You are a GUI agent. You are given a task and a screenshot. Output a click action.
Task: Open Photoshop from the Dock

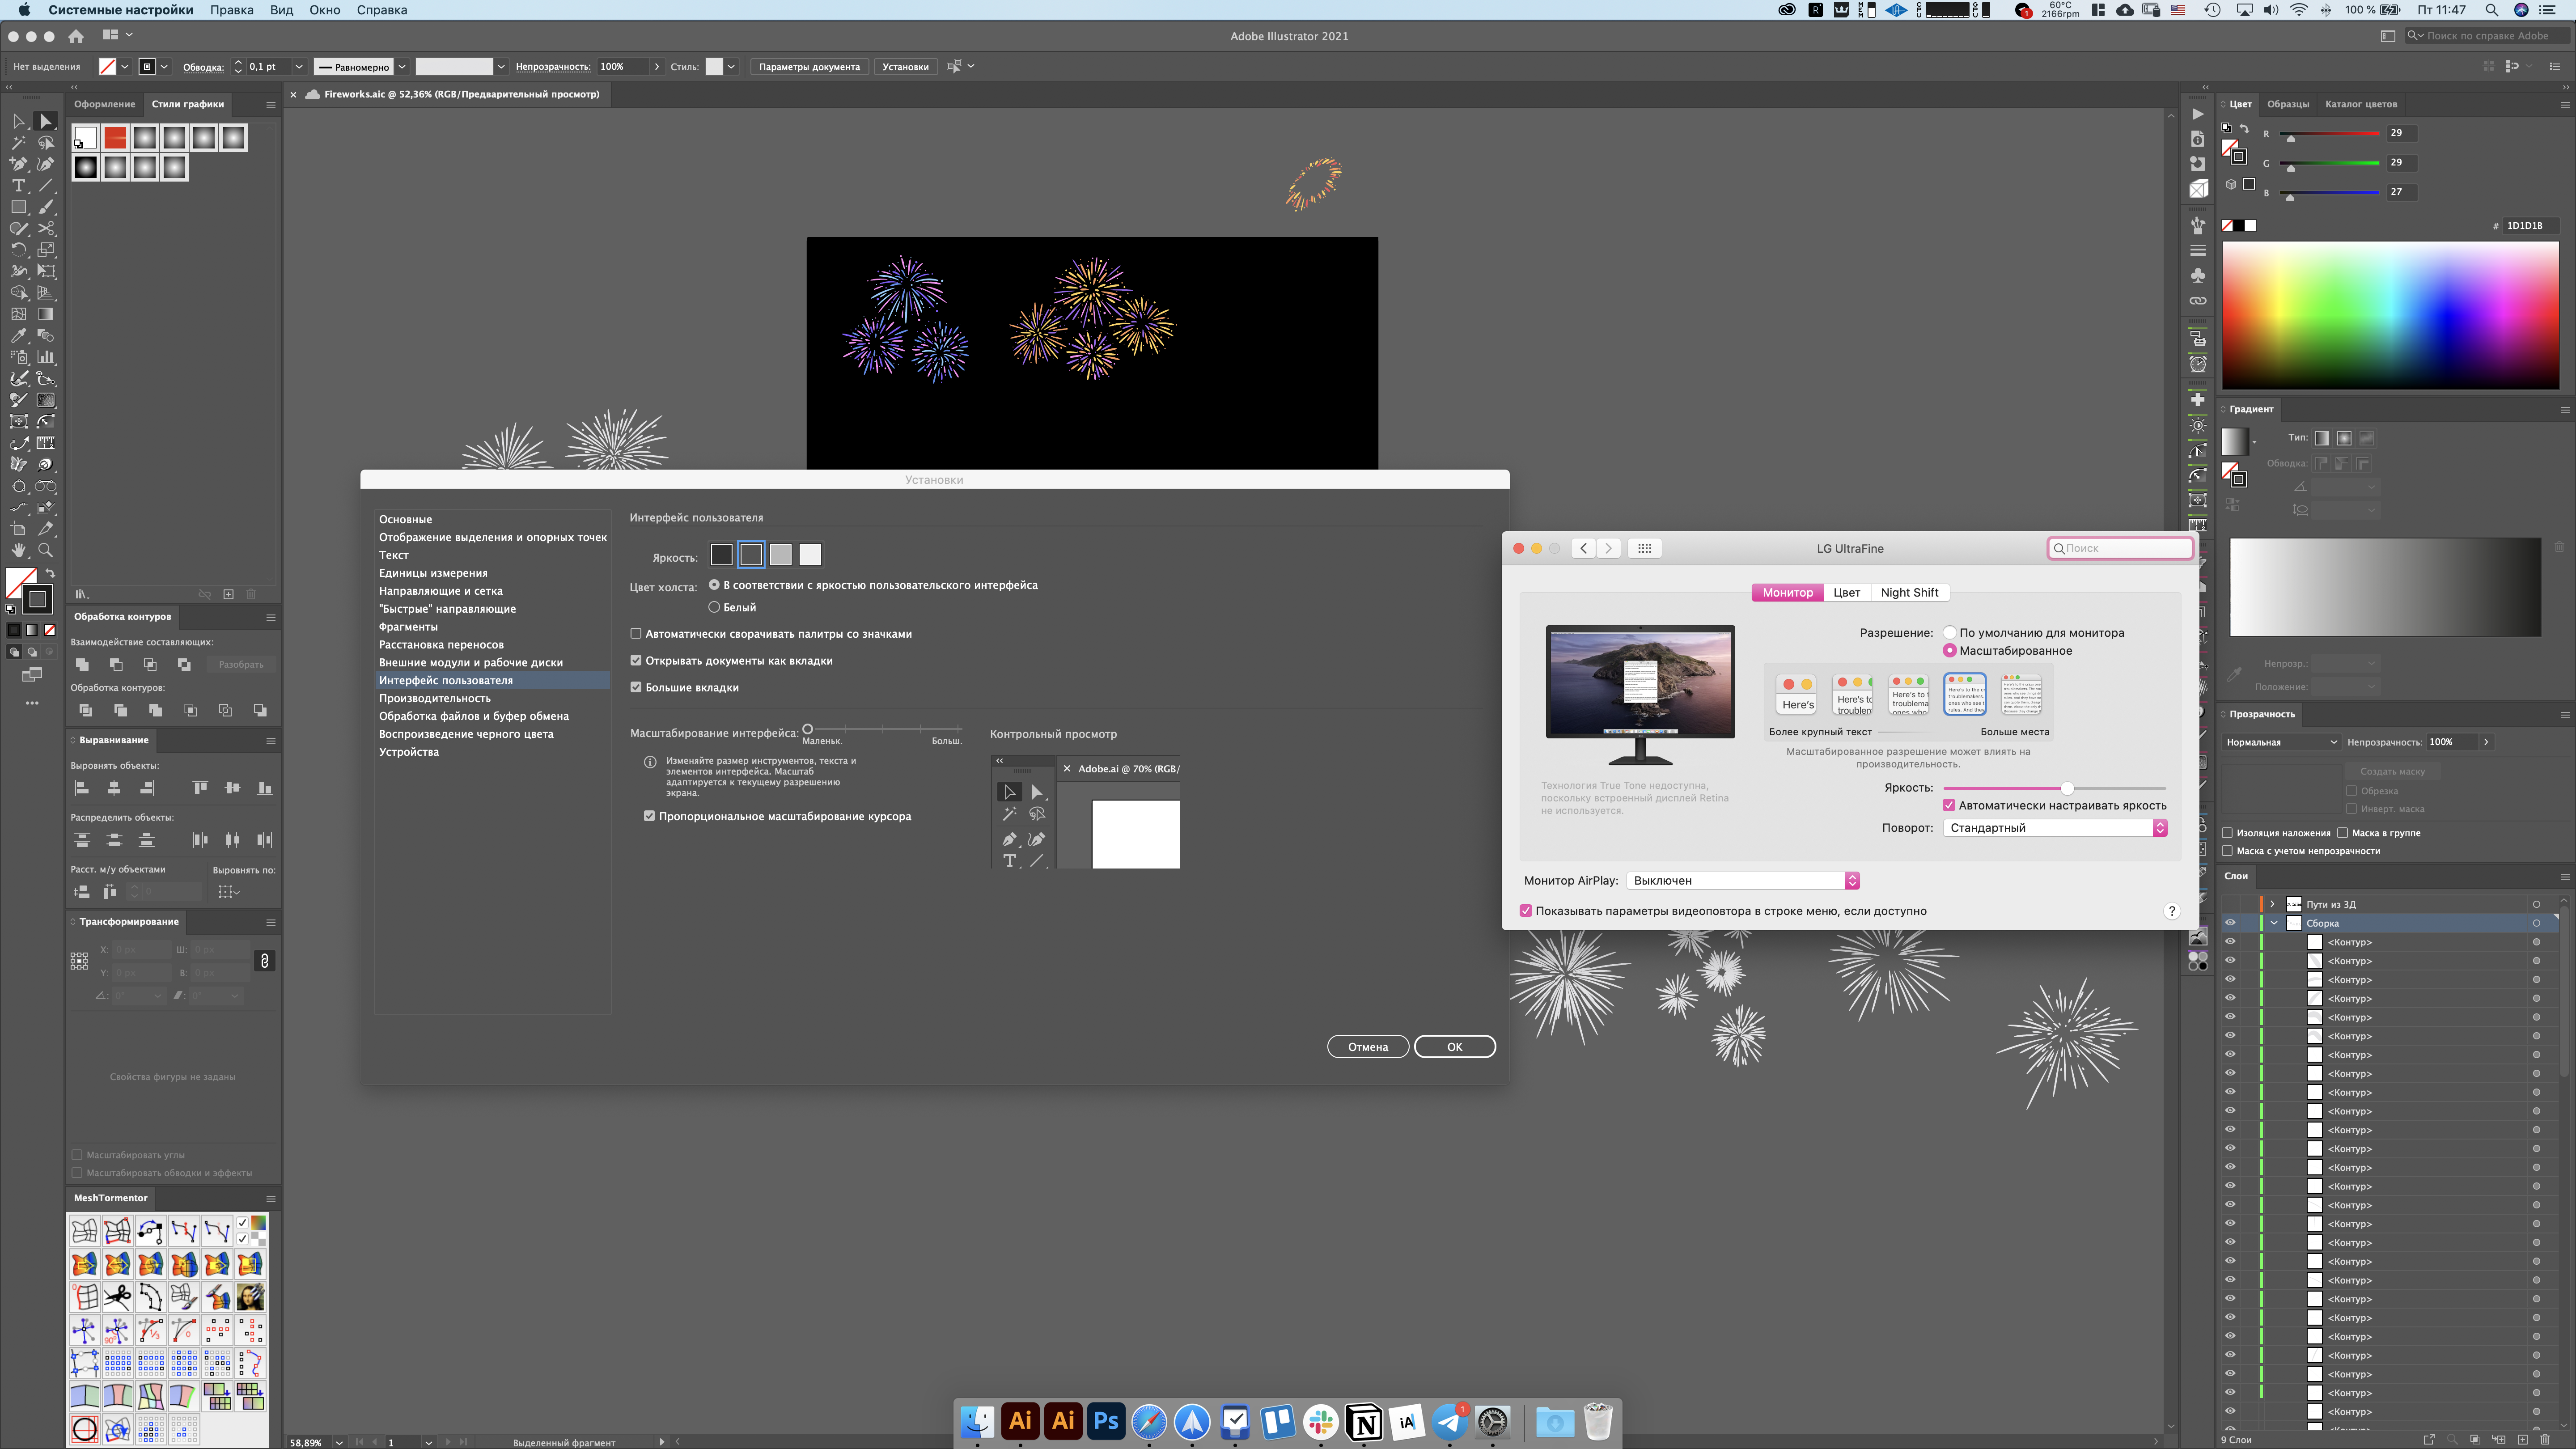(1106, 1421)
